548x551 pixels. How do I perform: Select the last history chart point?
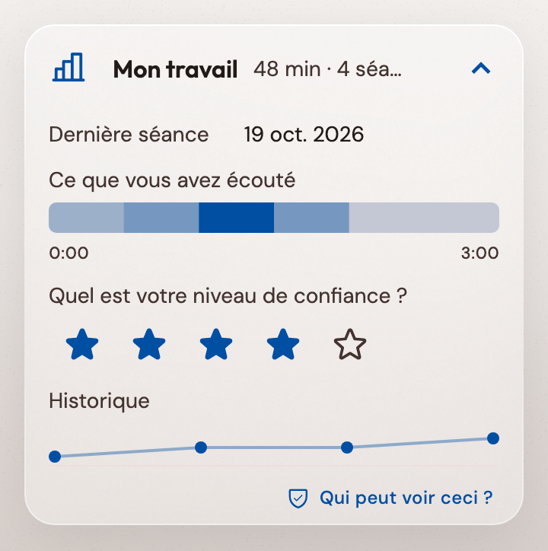tap(493, 438)
